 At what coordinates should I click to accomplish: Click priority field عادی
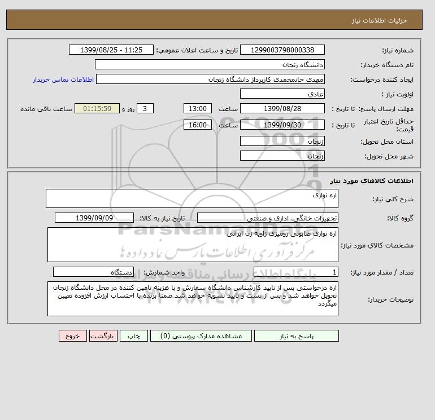click(x=282, y=94)
